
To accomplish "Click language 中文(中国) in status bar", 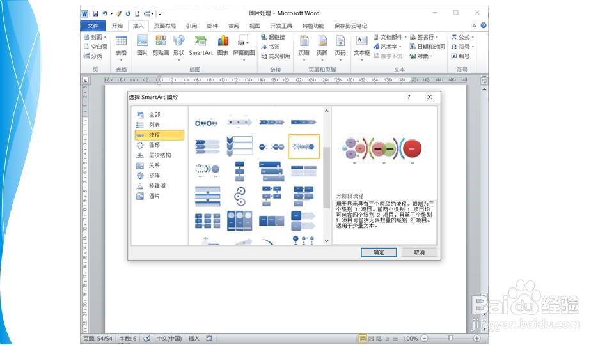I will (169, 339).
